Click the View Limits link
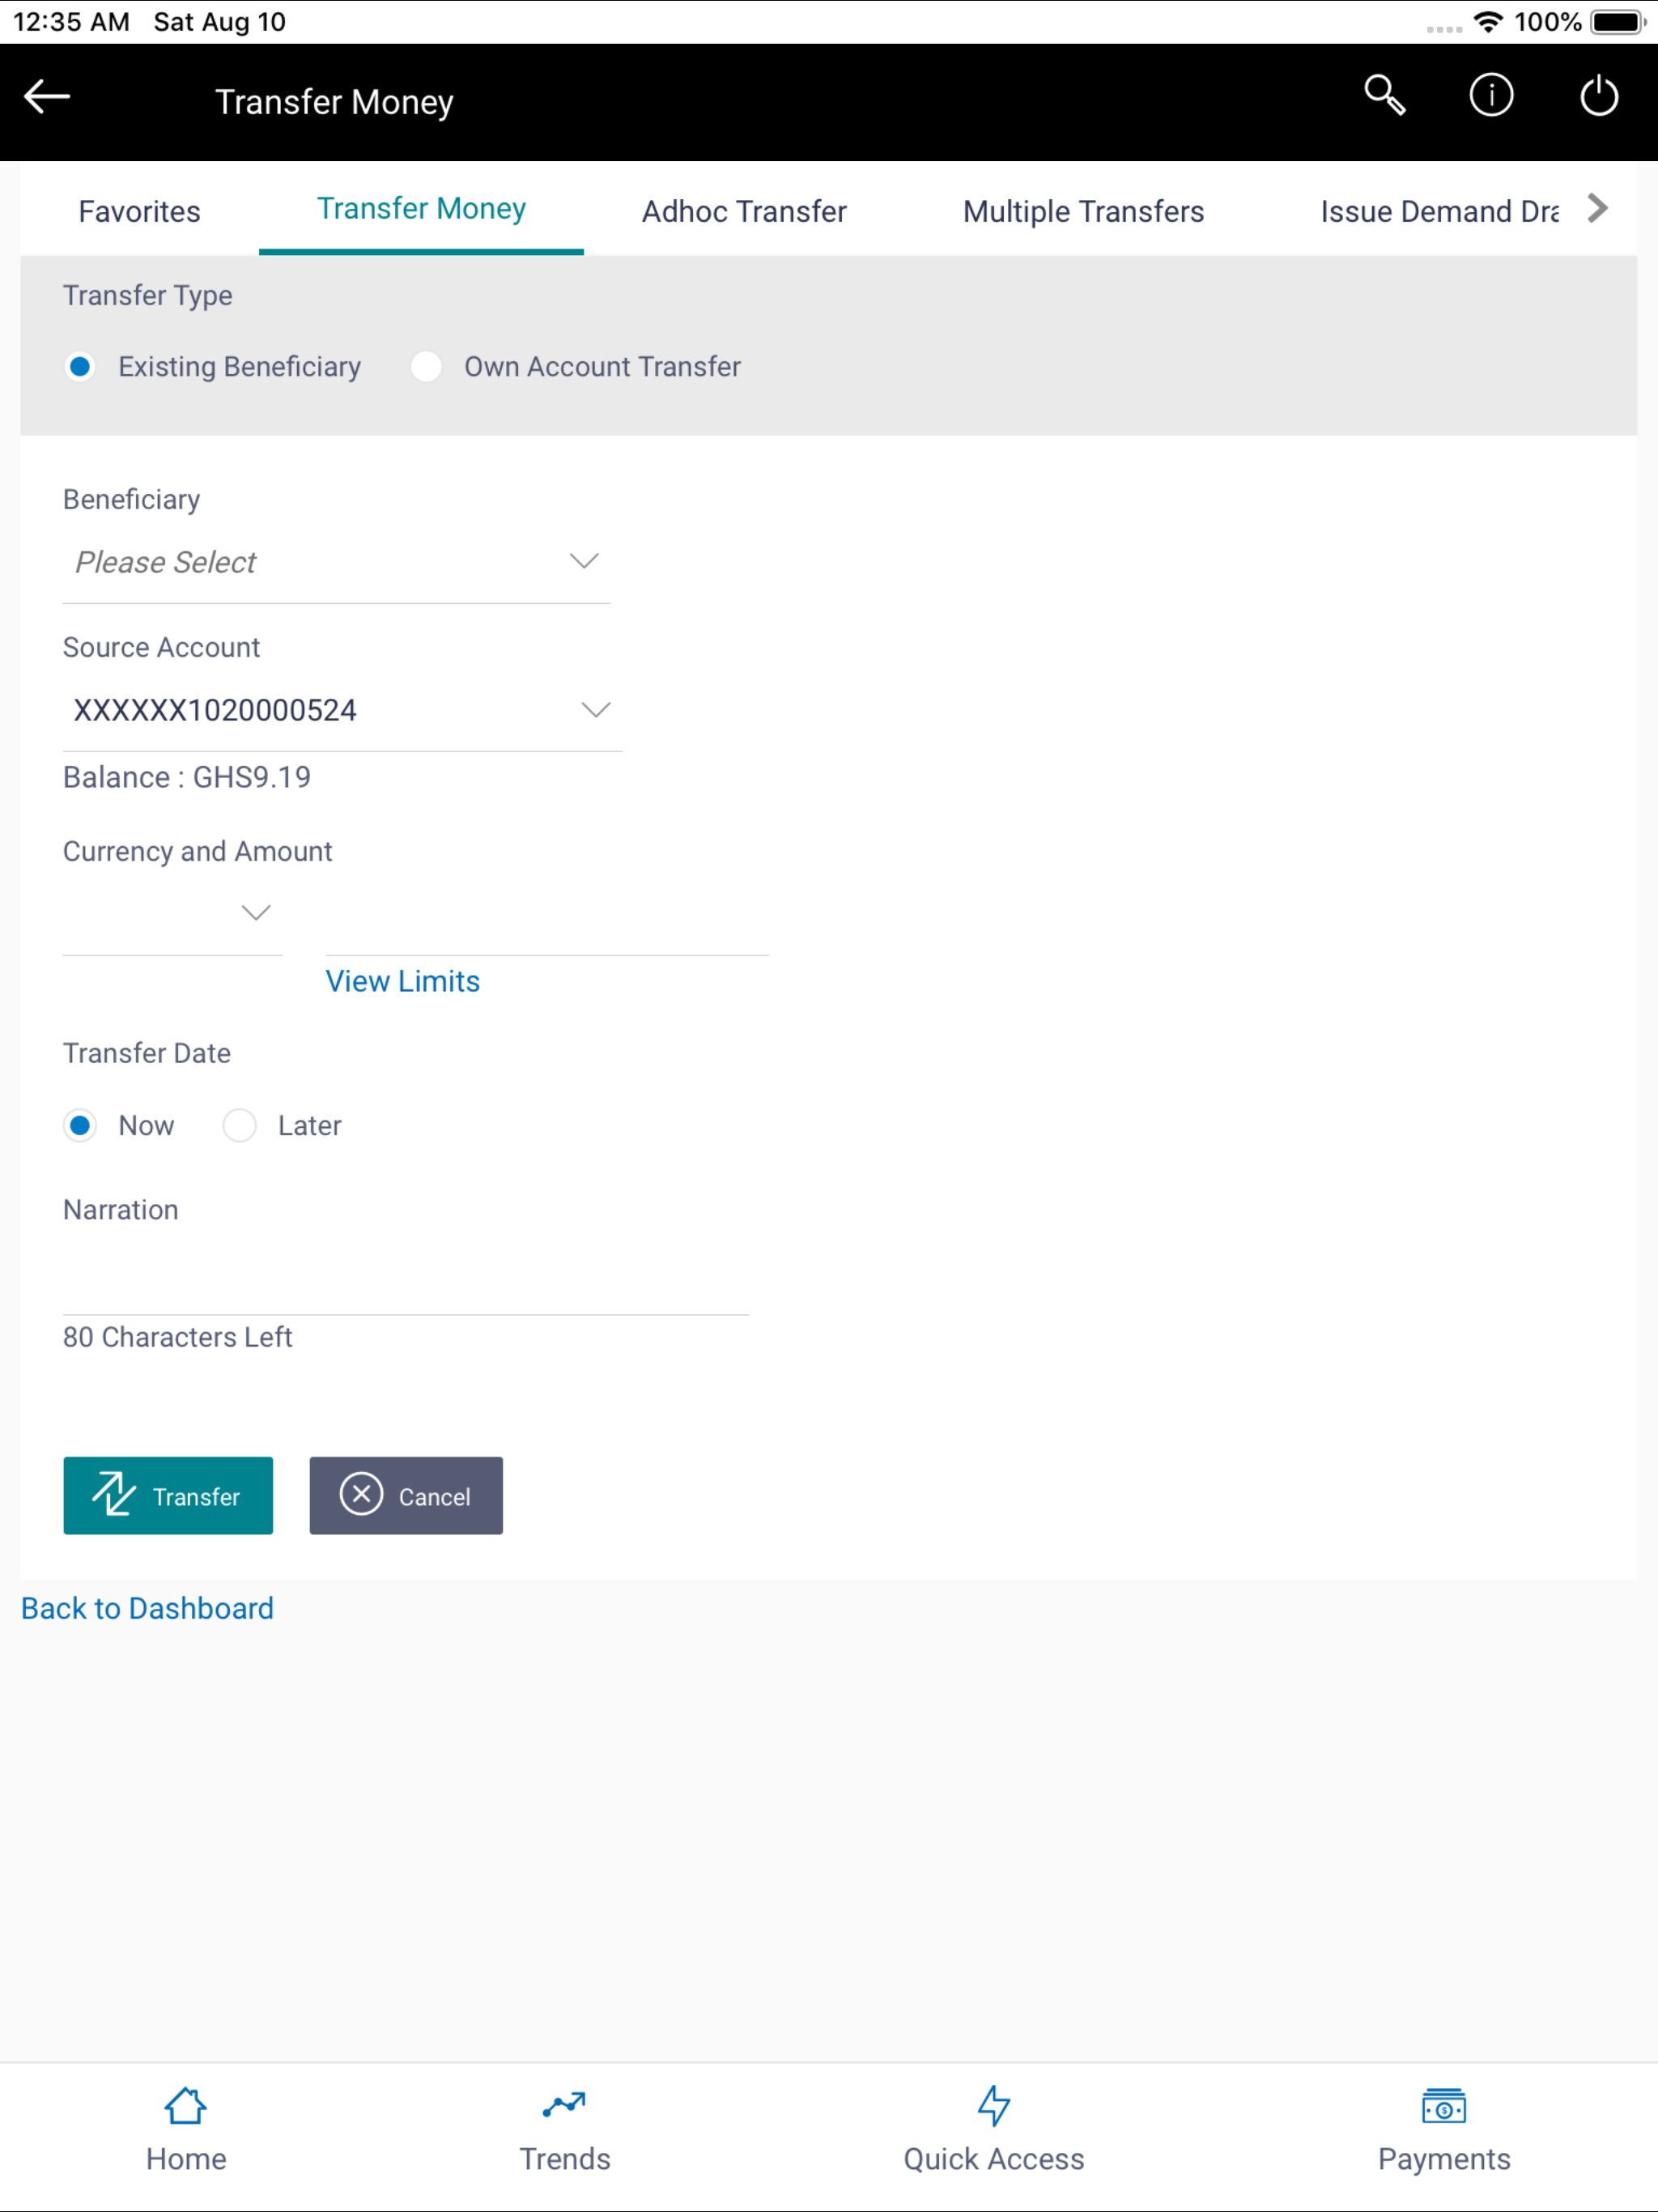This screenshot has height=2212, width=1658. 402,981
